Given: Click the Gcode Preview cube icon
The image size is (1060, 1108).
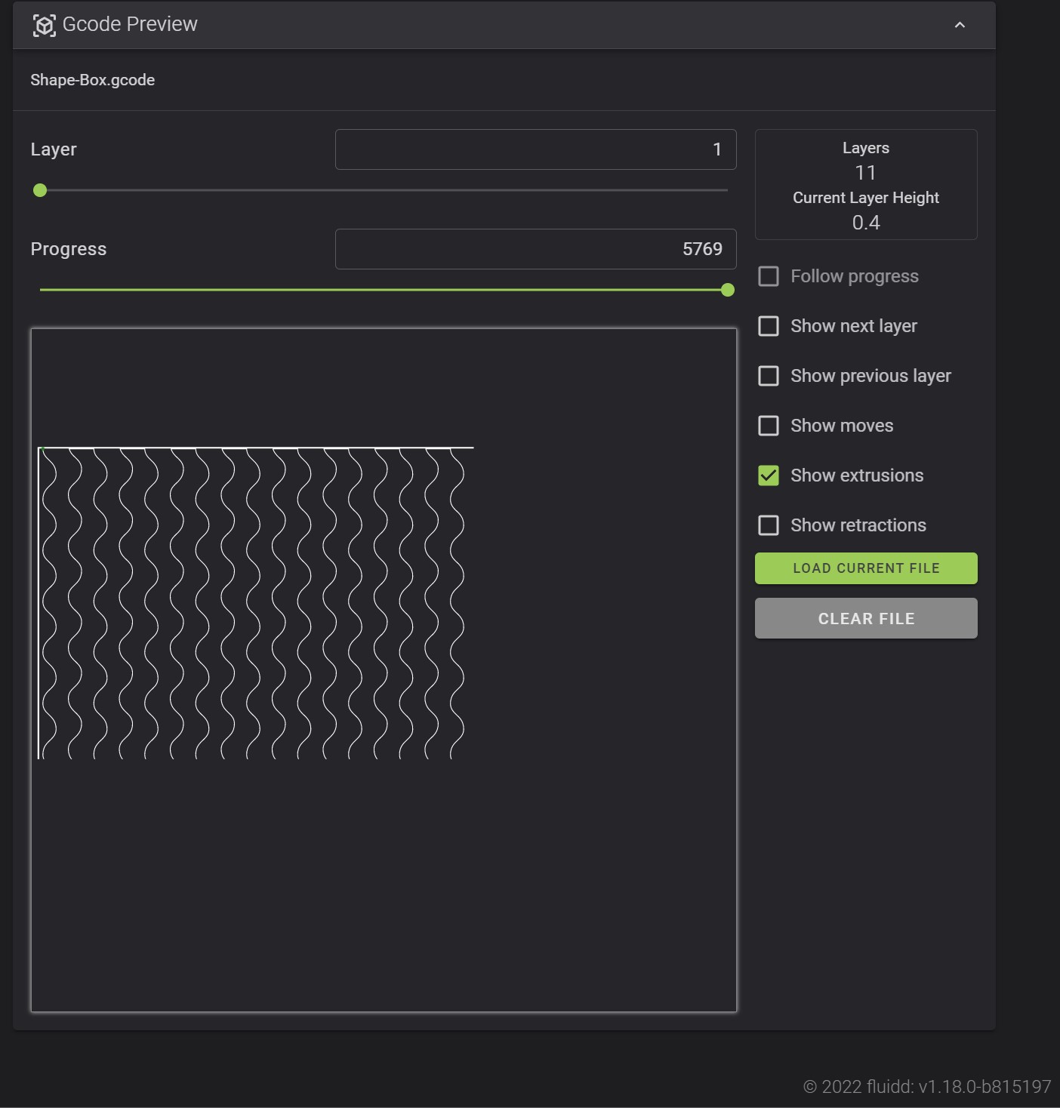Looking at the screenshot, I should pyautogui.click(x=45, y=24).
